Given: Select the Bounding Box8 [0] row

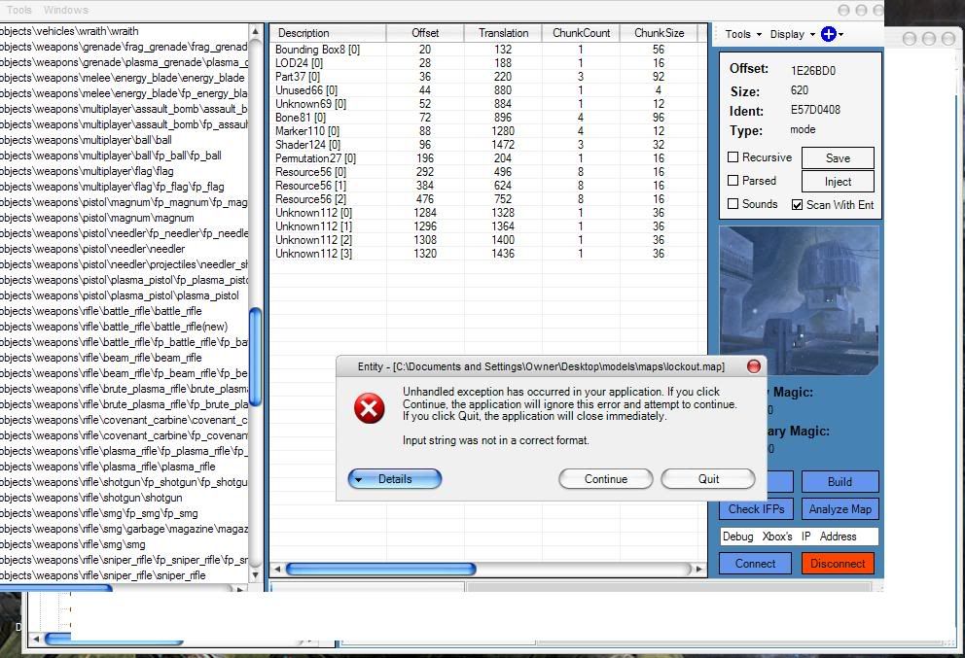Looking at the screenshot, I should [x=486, y=50].
